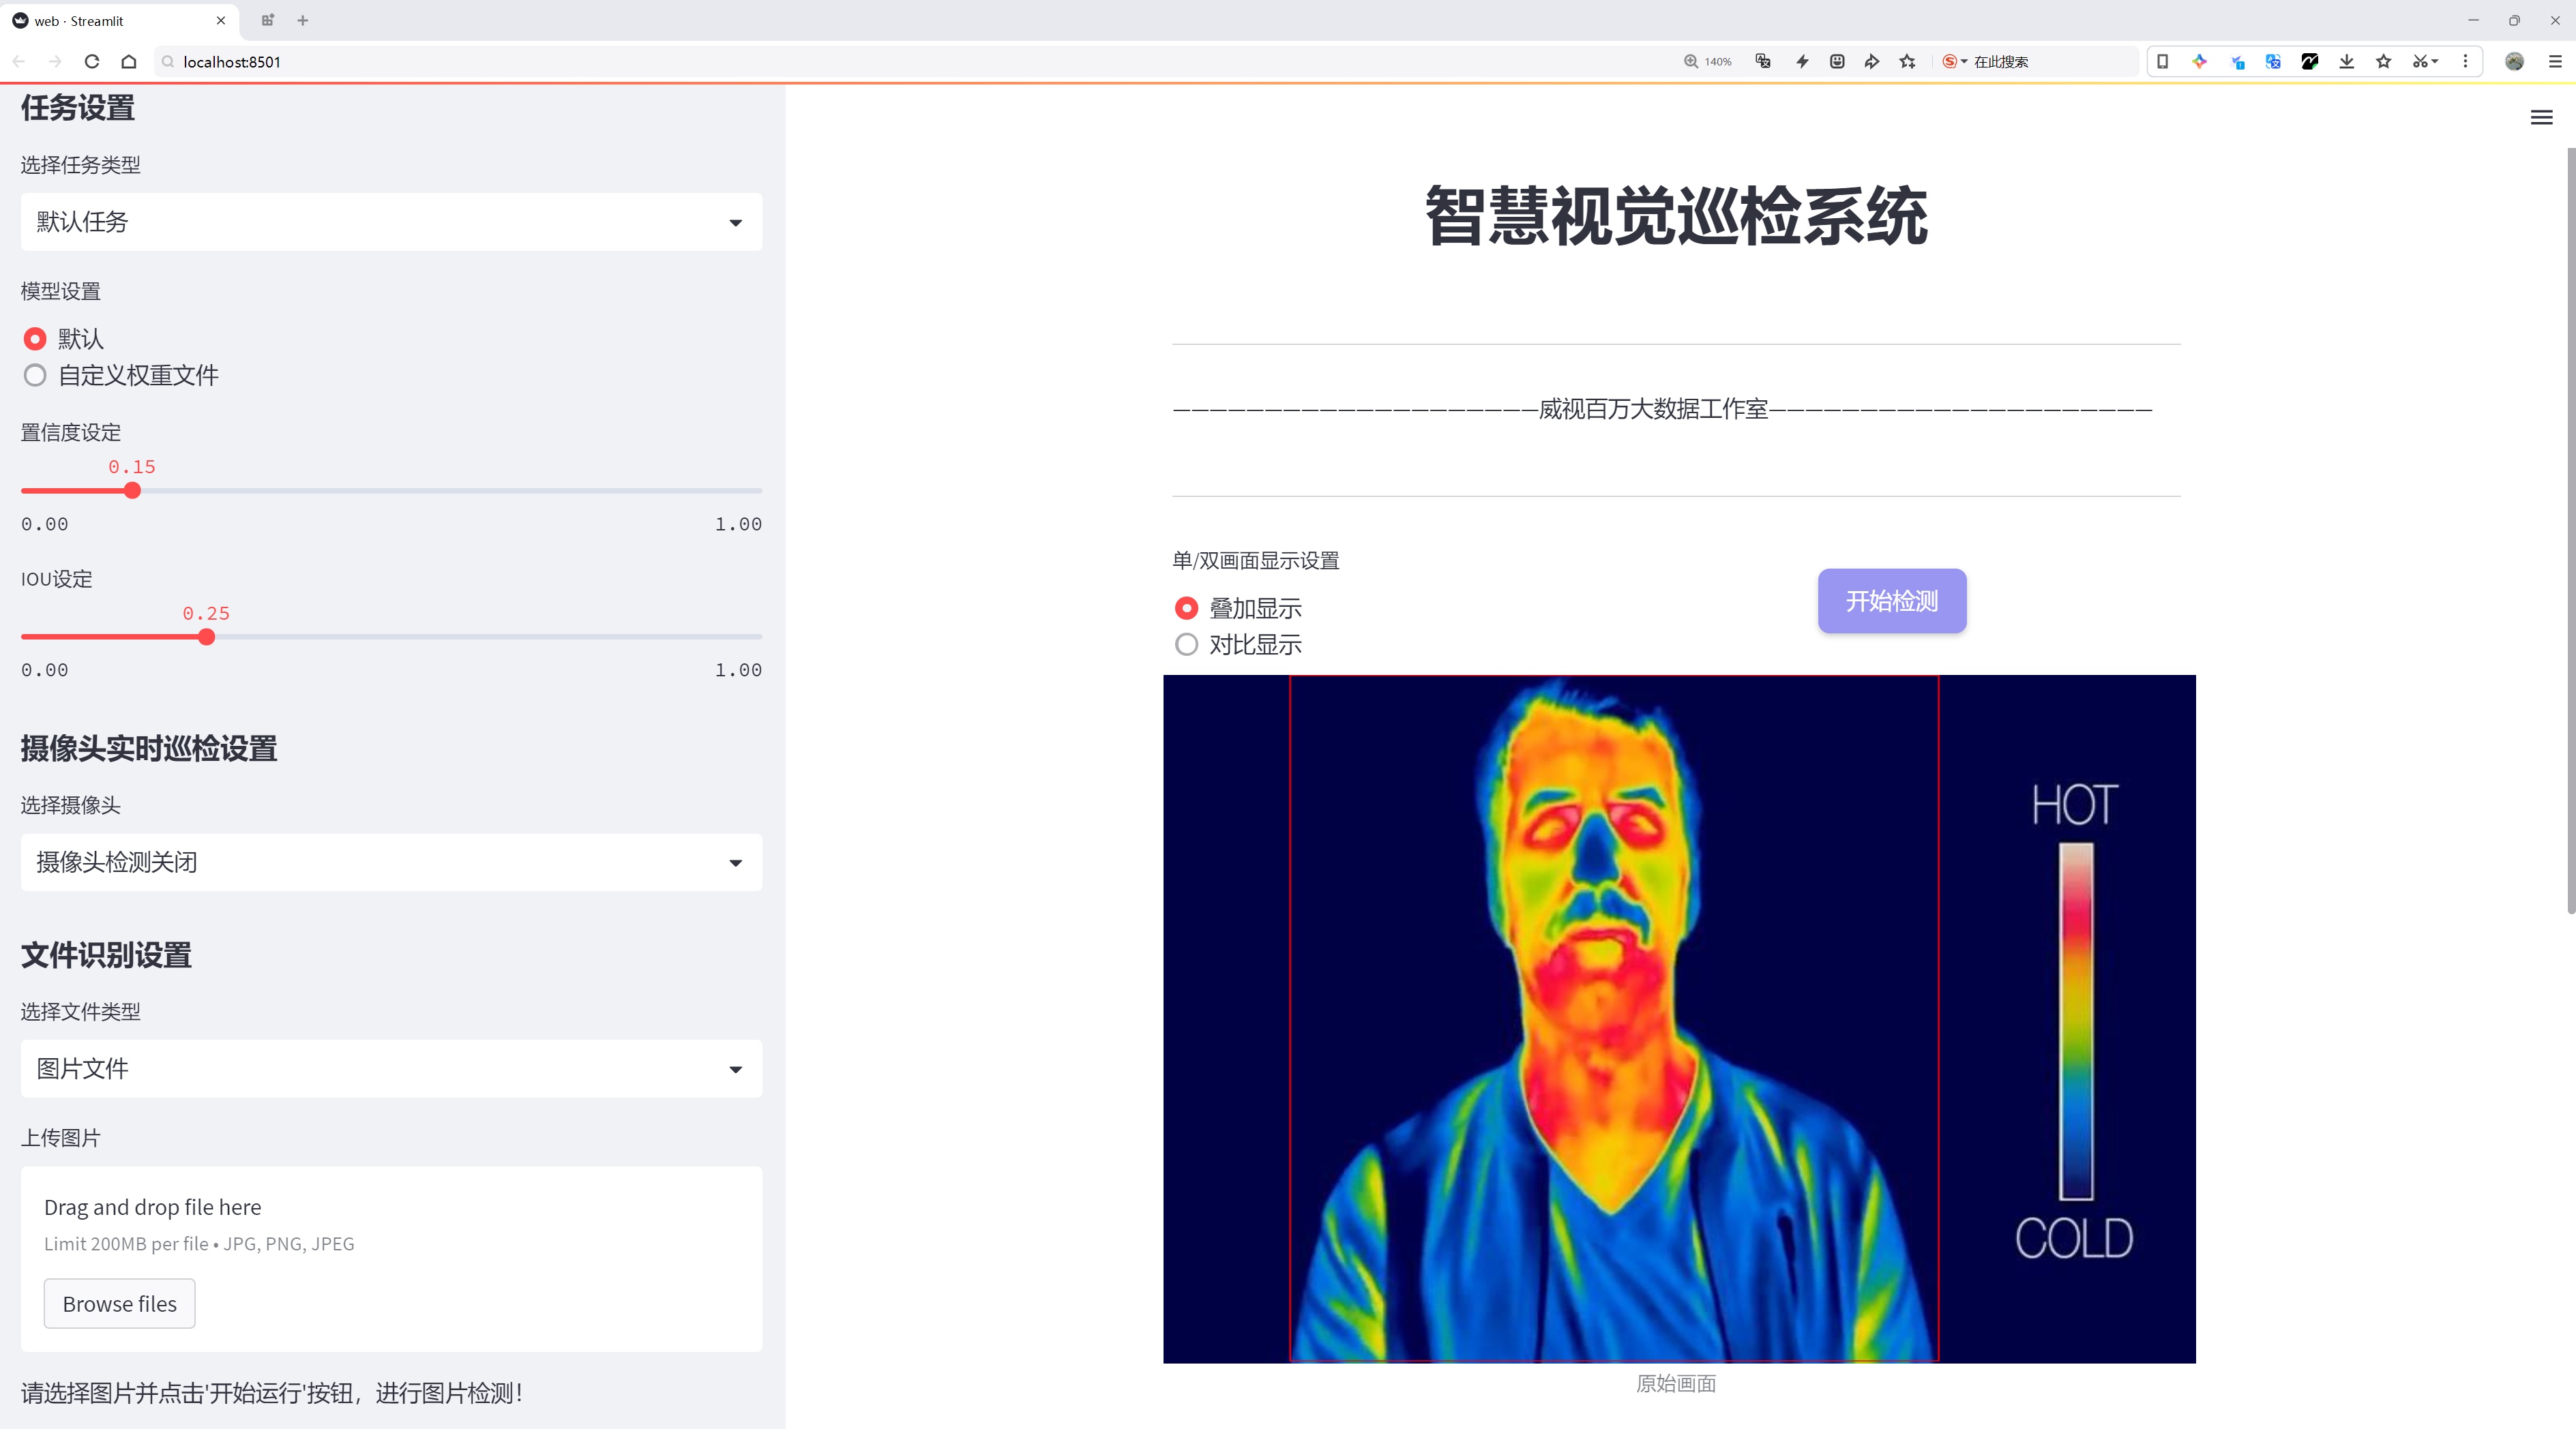This screenshot has height=1429, width=2576.
Task: Click the Browse files button
Action: 119,1304
